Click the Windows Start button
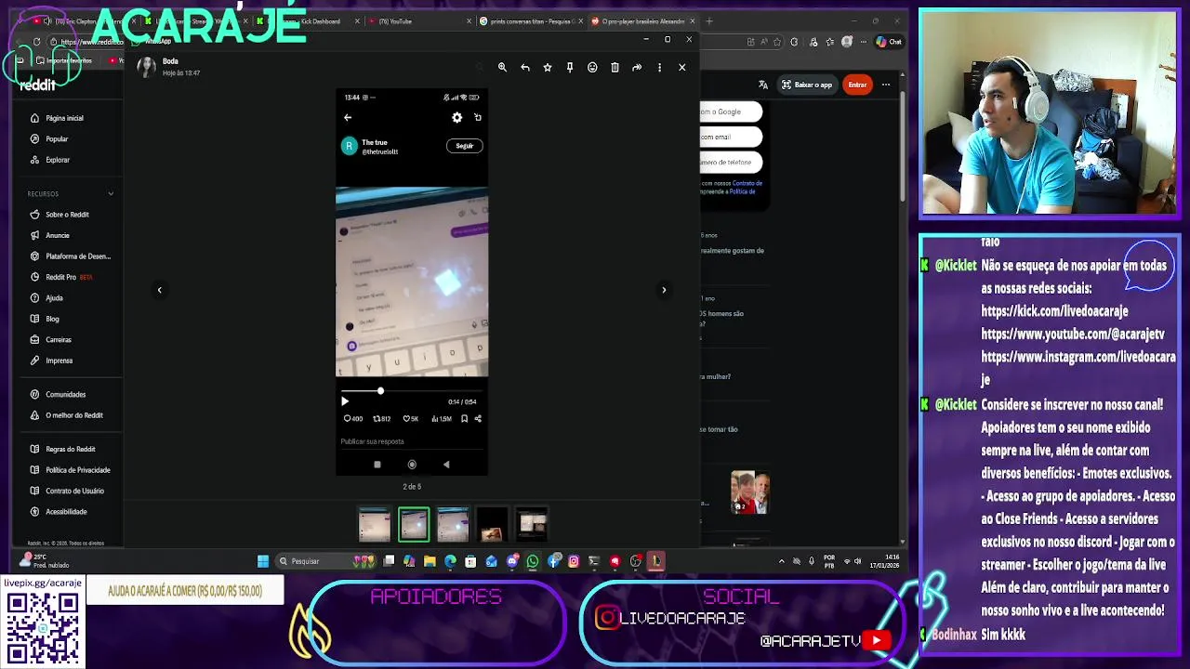1190x669 pixels. [263, 561]
